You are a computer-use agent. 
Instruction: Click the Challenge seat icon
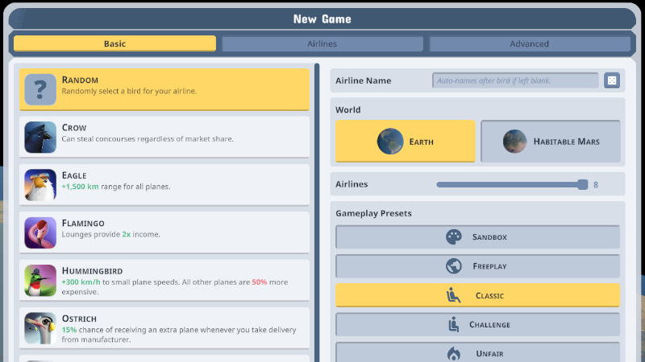(454, 324)
